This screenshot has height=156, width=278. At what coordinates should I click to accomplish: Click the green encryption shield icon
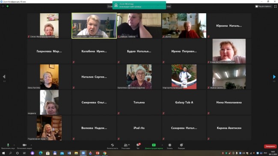7,6
